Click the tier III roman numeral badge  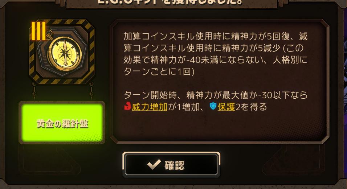(x=38, y=31)
